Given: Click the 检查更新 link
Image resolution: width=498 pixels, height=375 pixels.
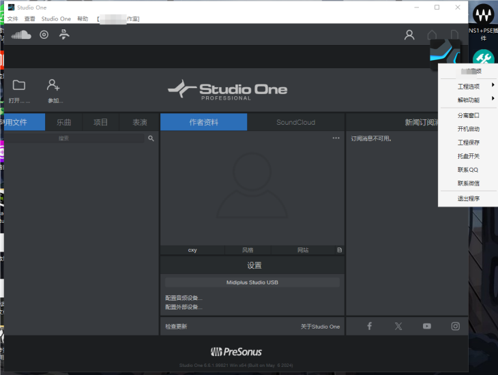Looking at the screenshot, I should click(x=176, y=327).
